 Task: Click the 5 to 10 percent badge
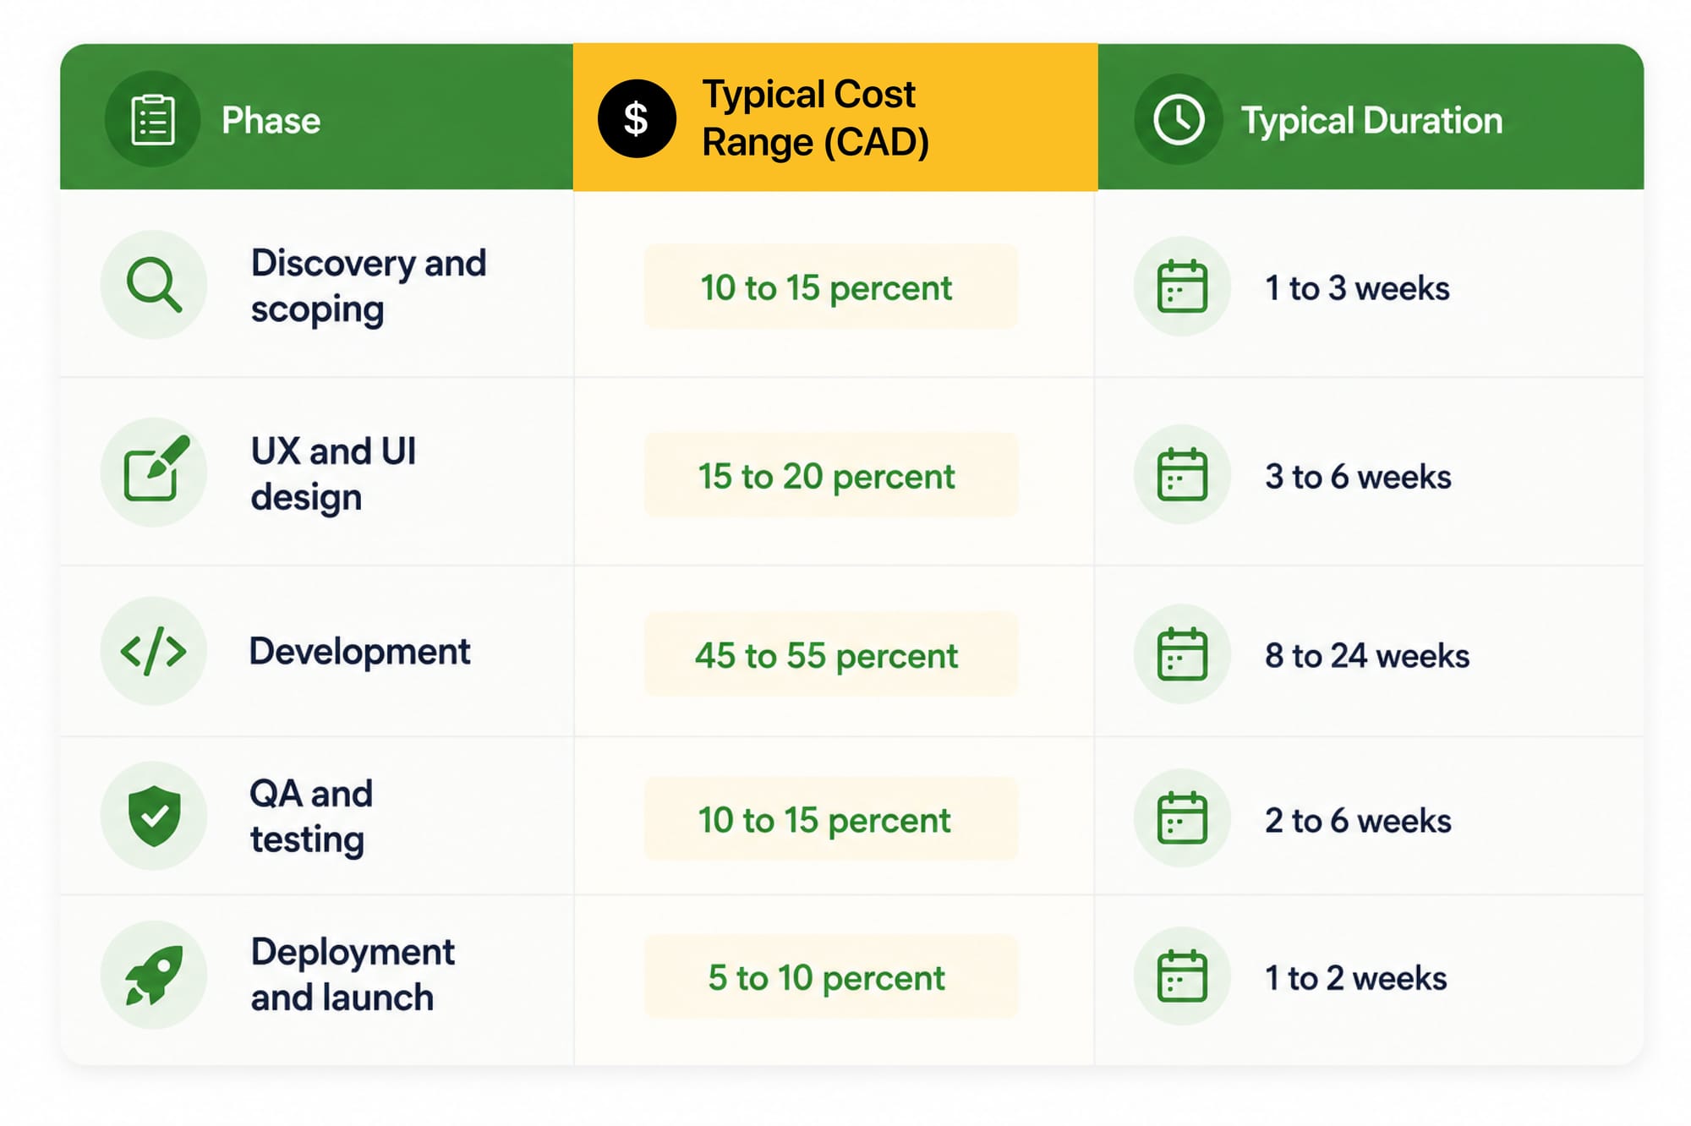[x=830, y=977]
